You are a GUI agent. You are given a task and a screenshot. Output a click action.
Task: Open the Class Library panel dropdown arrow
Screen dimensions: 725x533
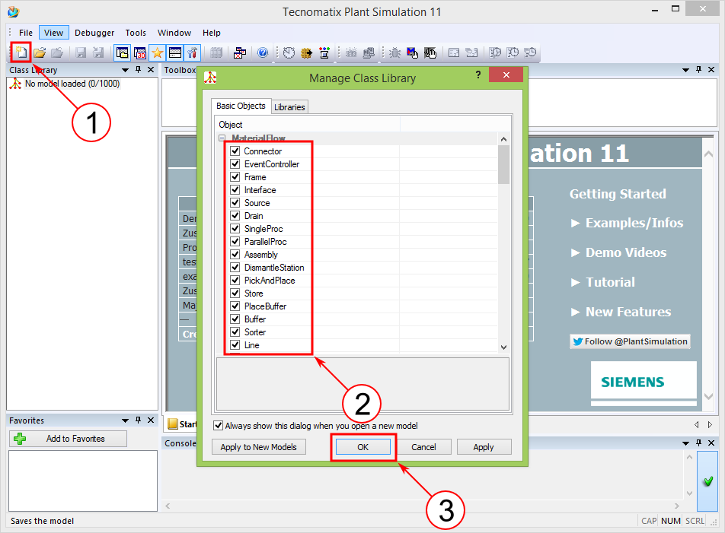125,70
